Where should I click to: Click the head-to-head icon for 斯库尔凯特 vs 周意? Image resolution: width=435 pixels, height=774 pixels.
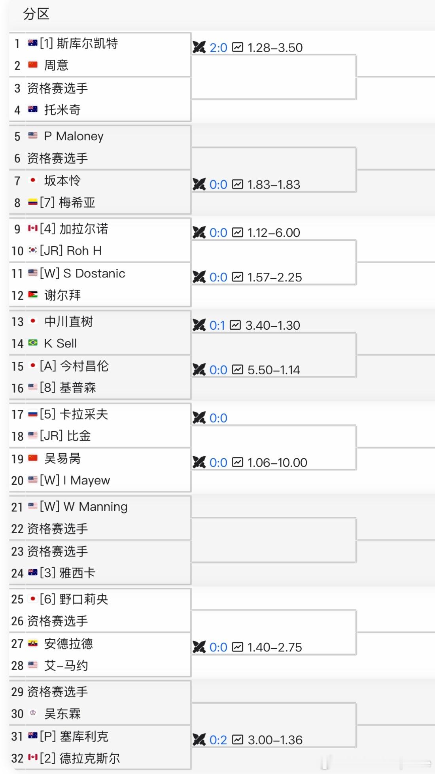tap(199, 47)
